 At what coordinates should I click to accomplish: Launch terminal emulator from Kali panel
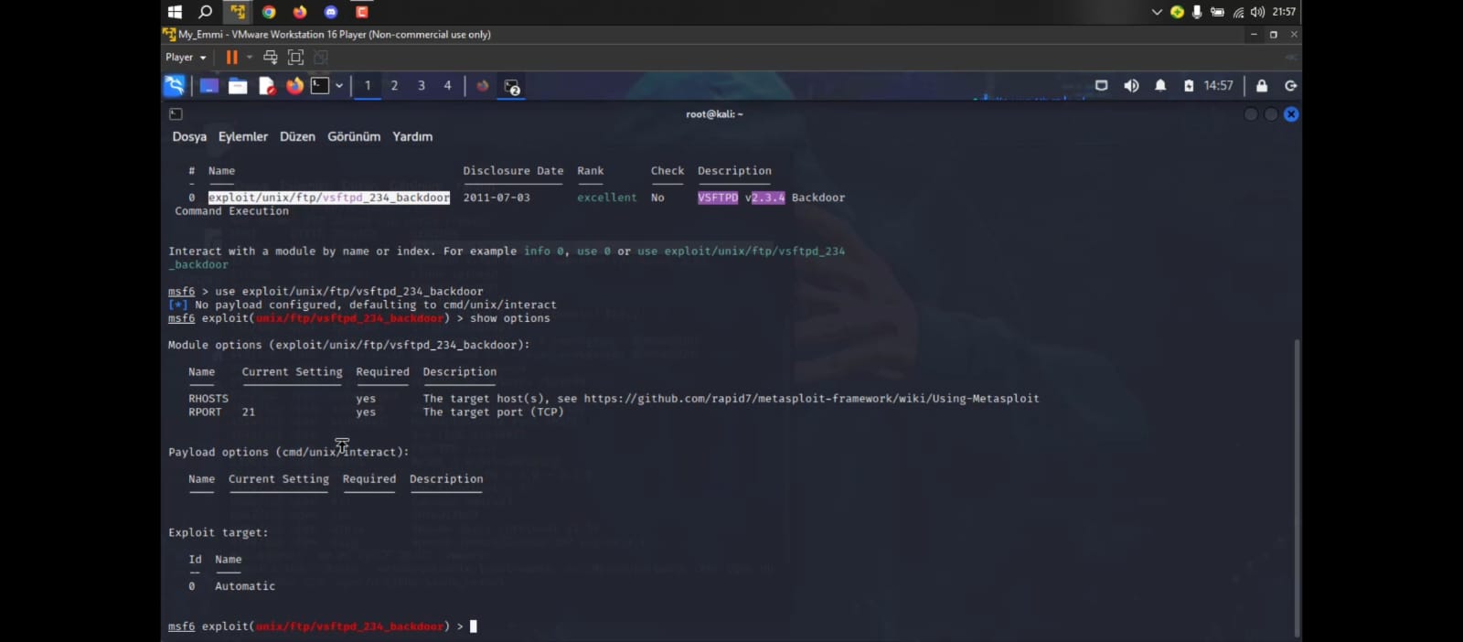click(320, 86)
